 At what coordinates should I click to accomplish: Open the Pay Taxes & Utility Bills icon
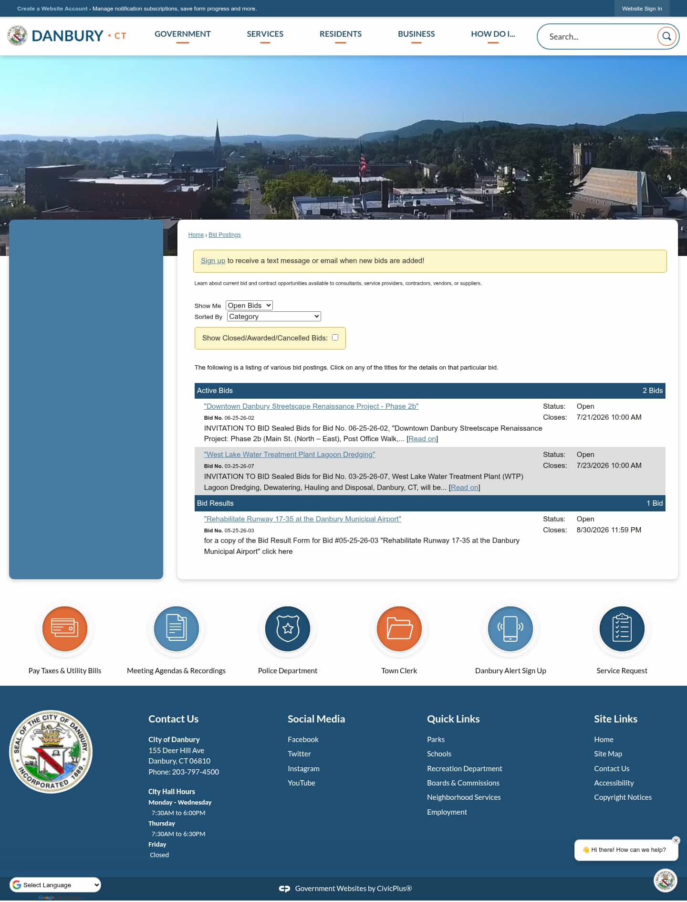(65, 629)
